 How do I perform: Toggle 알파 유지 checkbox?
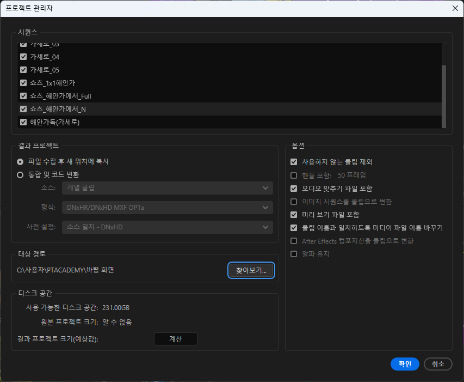pyautogui.click(x=294, y=254)
